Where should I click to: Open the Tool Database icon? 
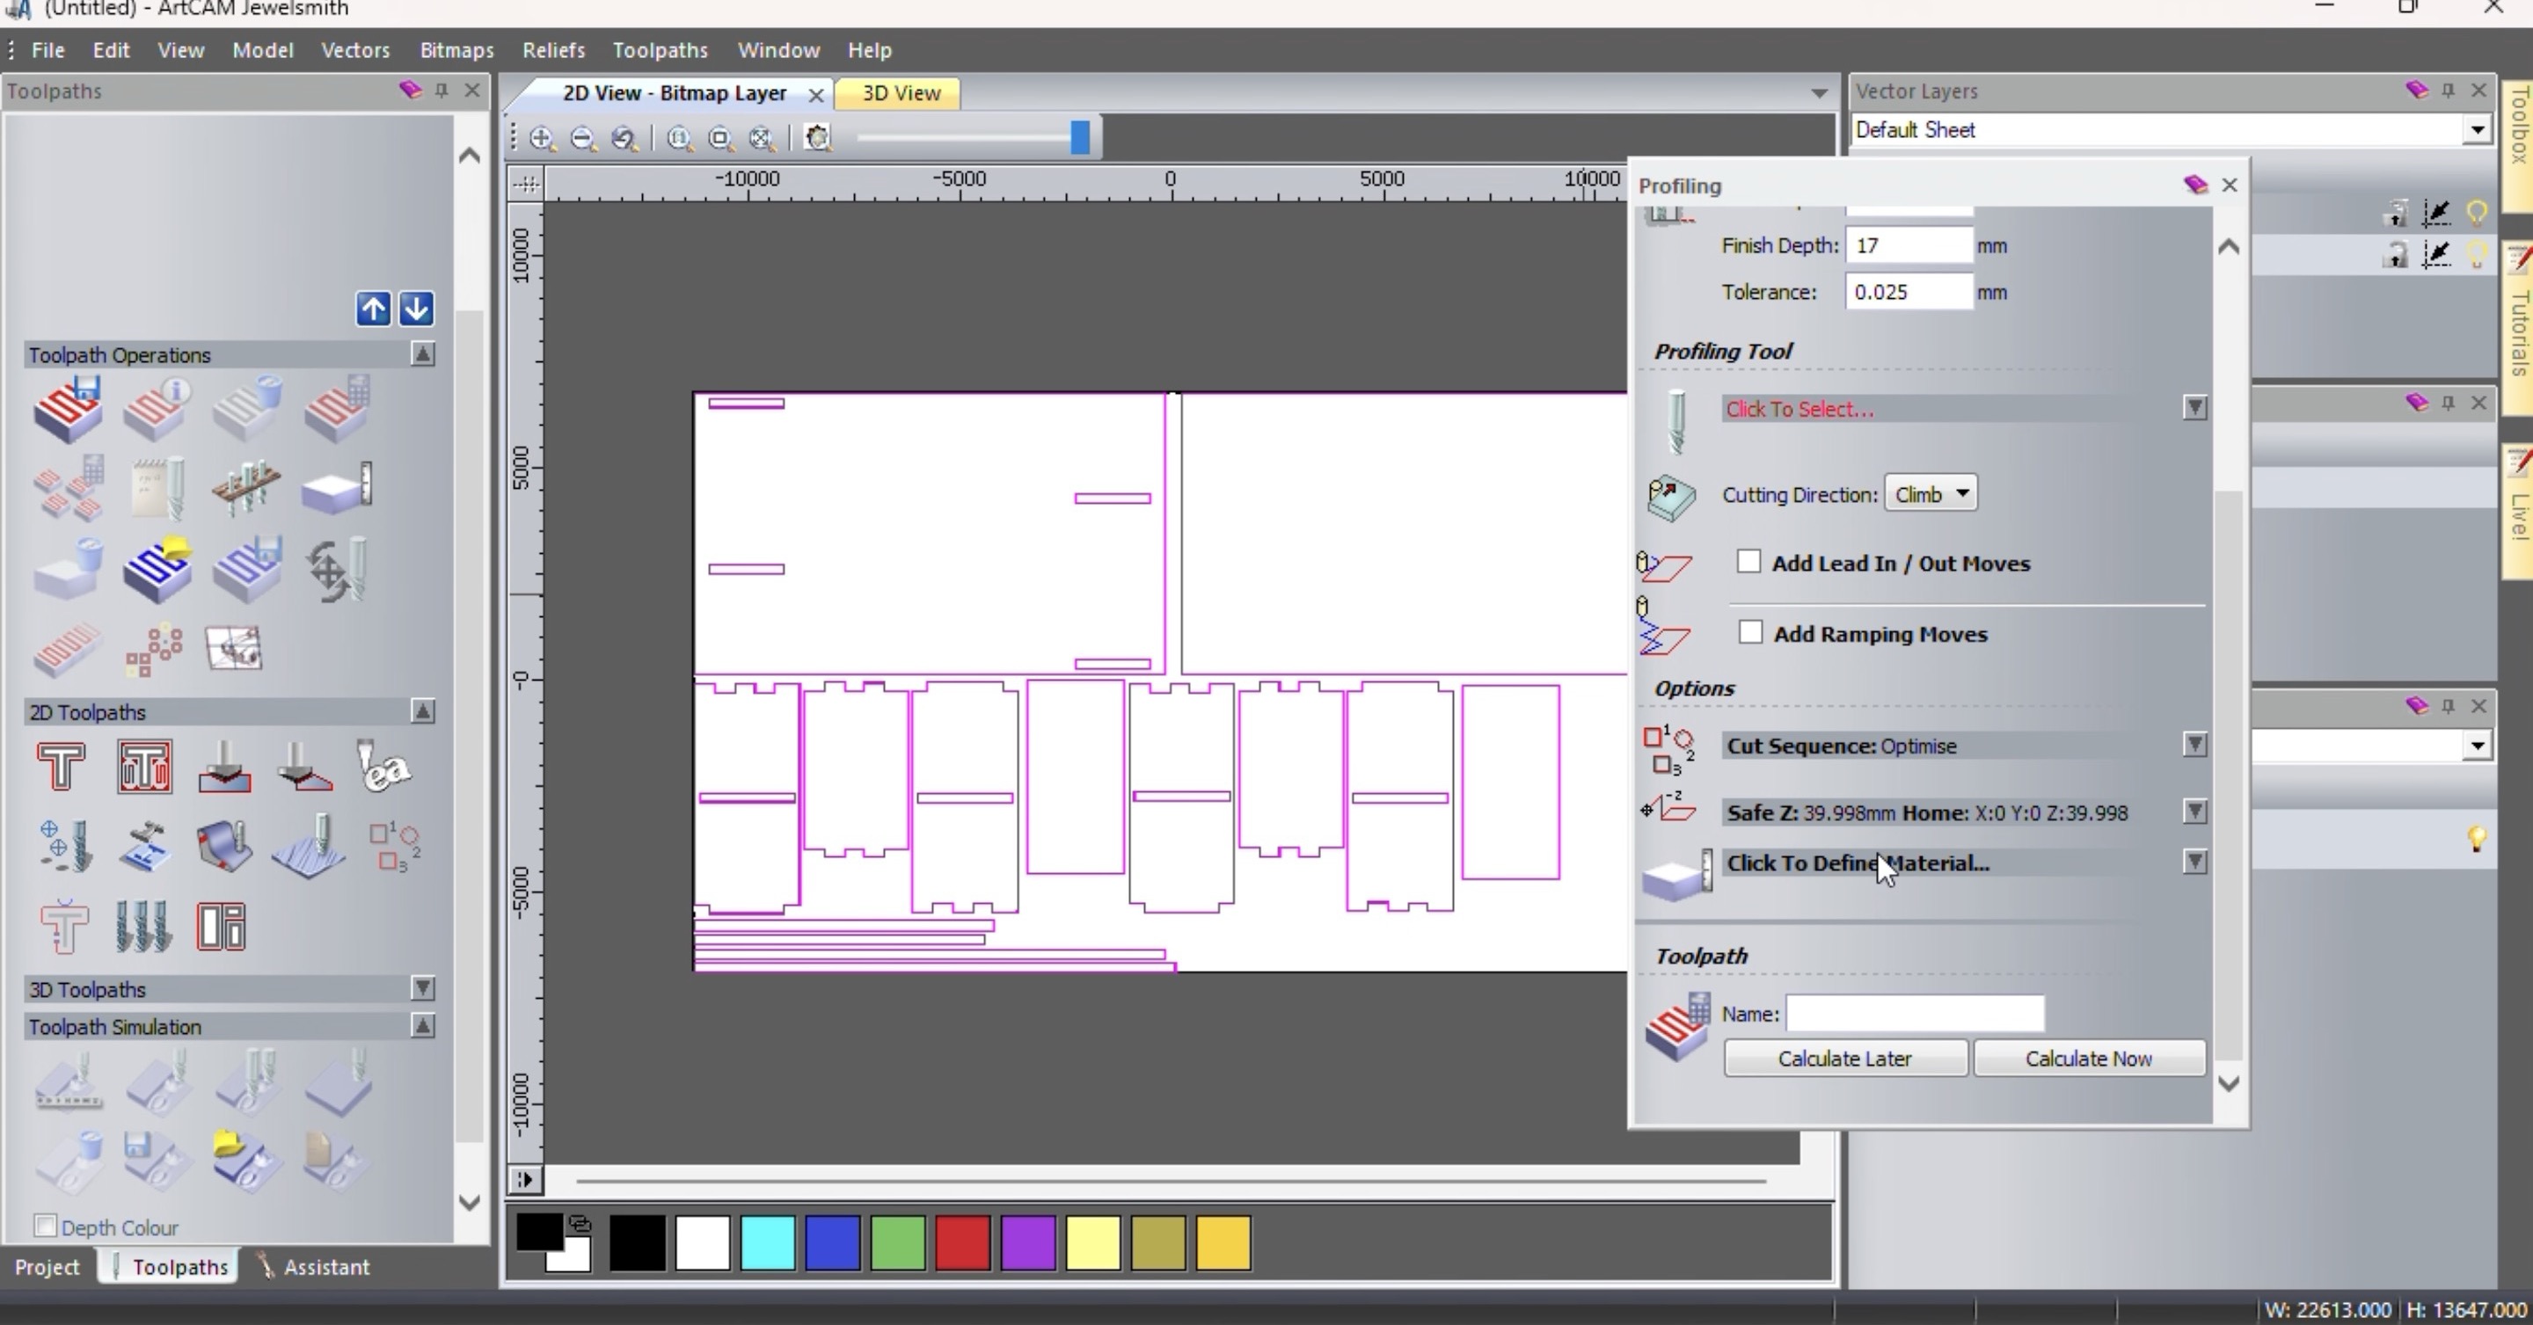[246, 488]
